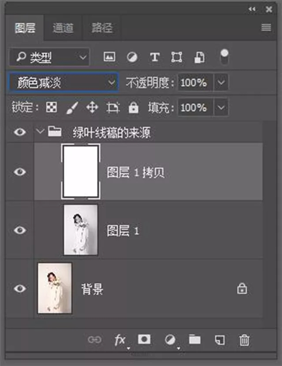Hide the 背景 layer
This screenshot has height=366, width=282.
pyautogui.click(x=20, y=289)
